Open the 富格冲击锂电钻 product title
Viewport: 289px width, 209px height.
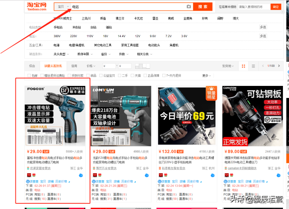tap(55, 160)
